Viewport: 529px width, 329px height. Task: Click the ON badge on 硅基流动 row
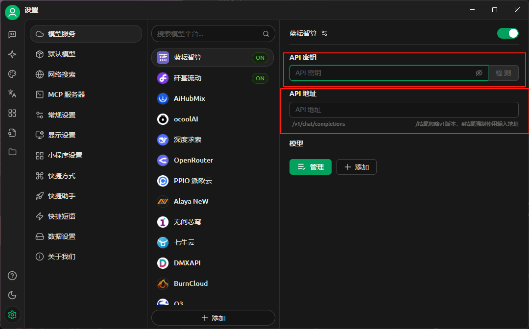click(x=260, y=78)
